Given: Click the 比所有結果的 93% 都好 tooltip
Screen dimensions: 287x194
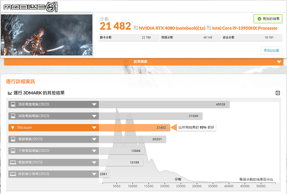Looking at the screenshot, I should [x=196, y=127].
